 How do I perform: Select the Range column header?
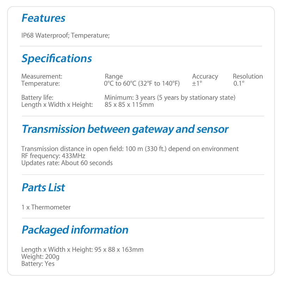[114, 76]
